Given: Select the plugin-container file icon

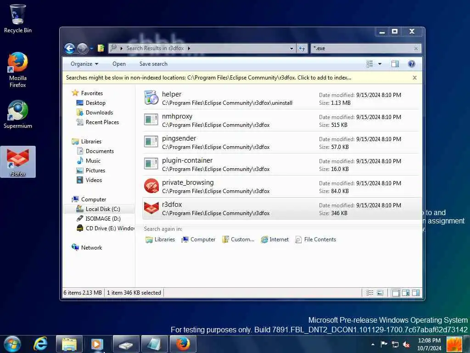Looking at the screenshot, I should click(151, 164).
